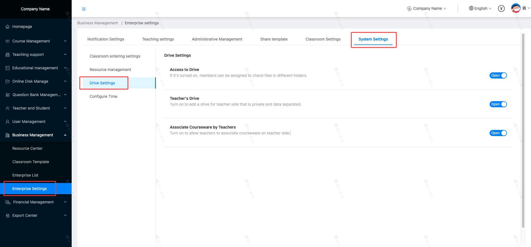Click the yen currency icon

click(x=501, y=9)
